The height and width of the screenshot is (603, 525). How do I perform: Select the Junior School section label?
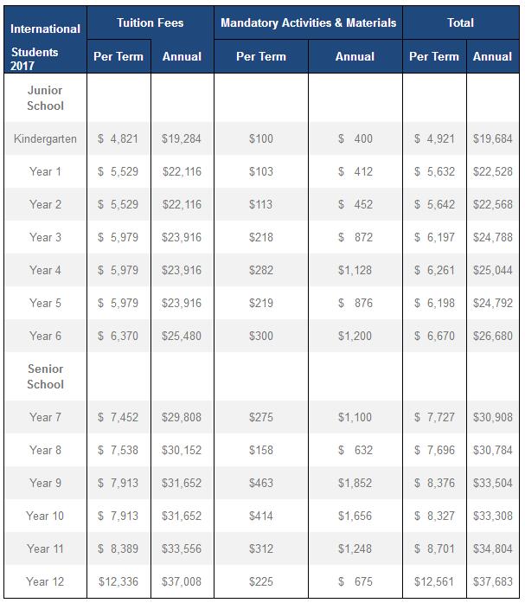(x=45, y=98)
